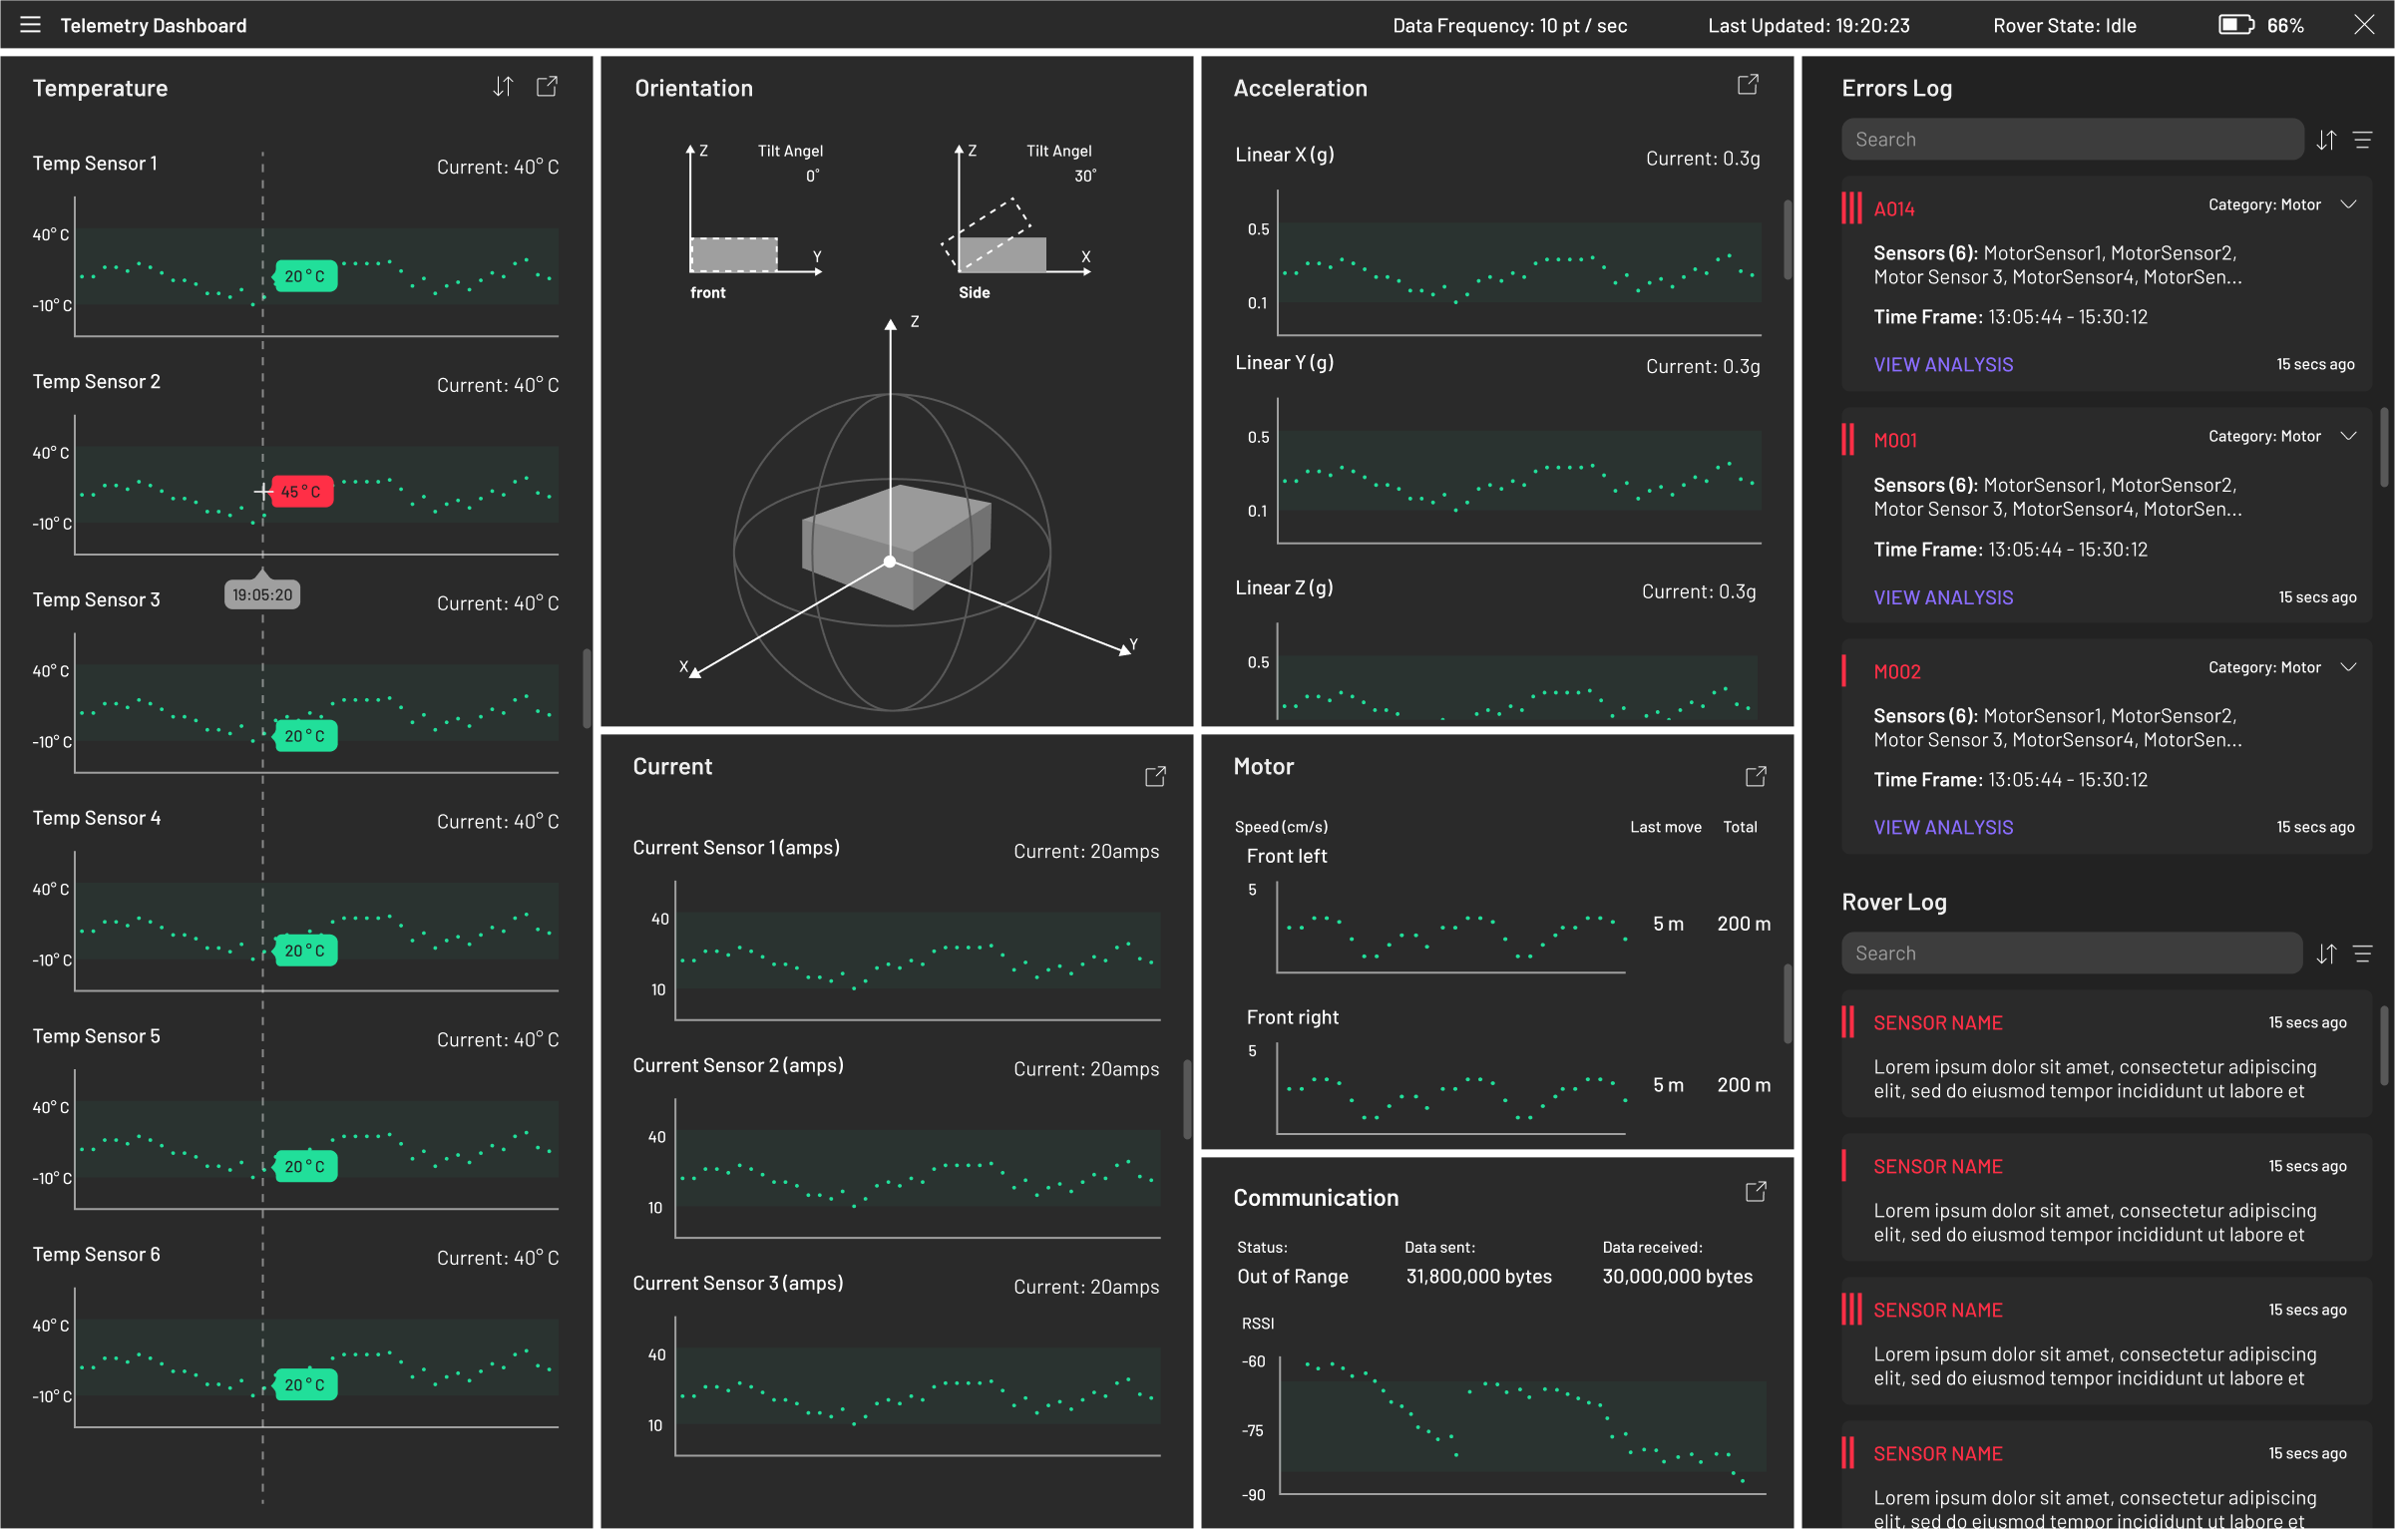Sort the Rover Log entries
Screen dimensions: 2395x1529
(2326, 954)
